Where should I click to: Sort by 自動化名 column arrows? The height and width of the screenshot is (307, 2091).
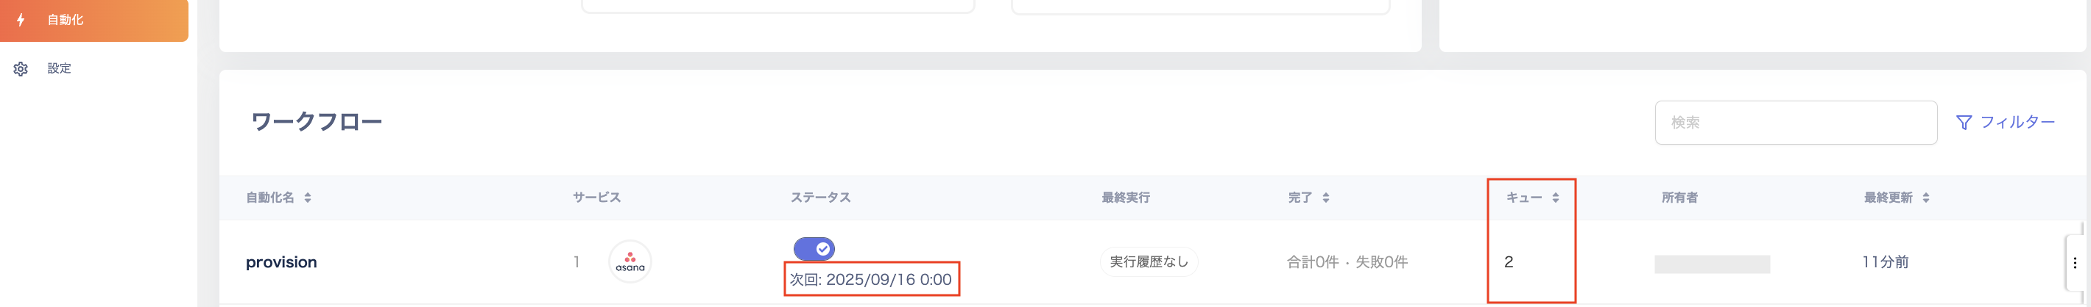pyautogui.click(x=308, y=198)
